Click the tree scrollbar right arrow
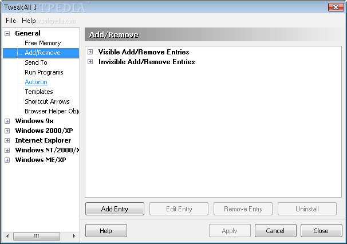This screenshot has width=347, height=244. click(x=74, y=236)
